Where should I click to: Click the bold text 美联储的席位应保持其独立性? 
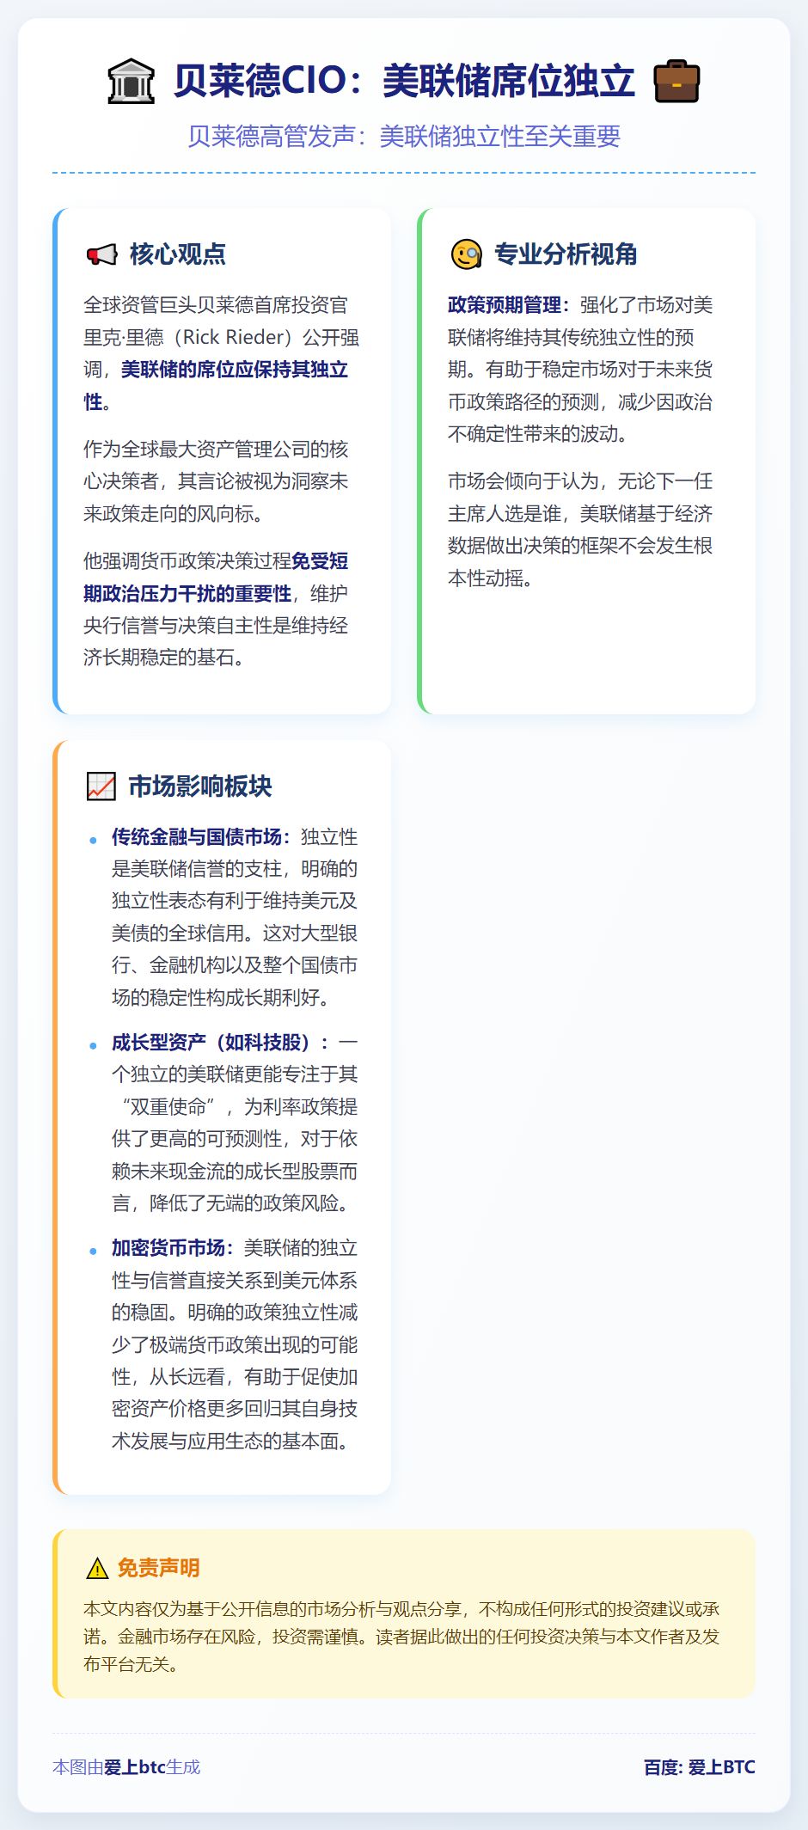point(217,385)
